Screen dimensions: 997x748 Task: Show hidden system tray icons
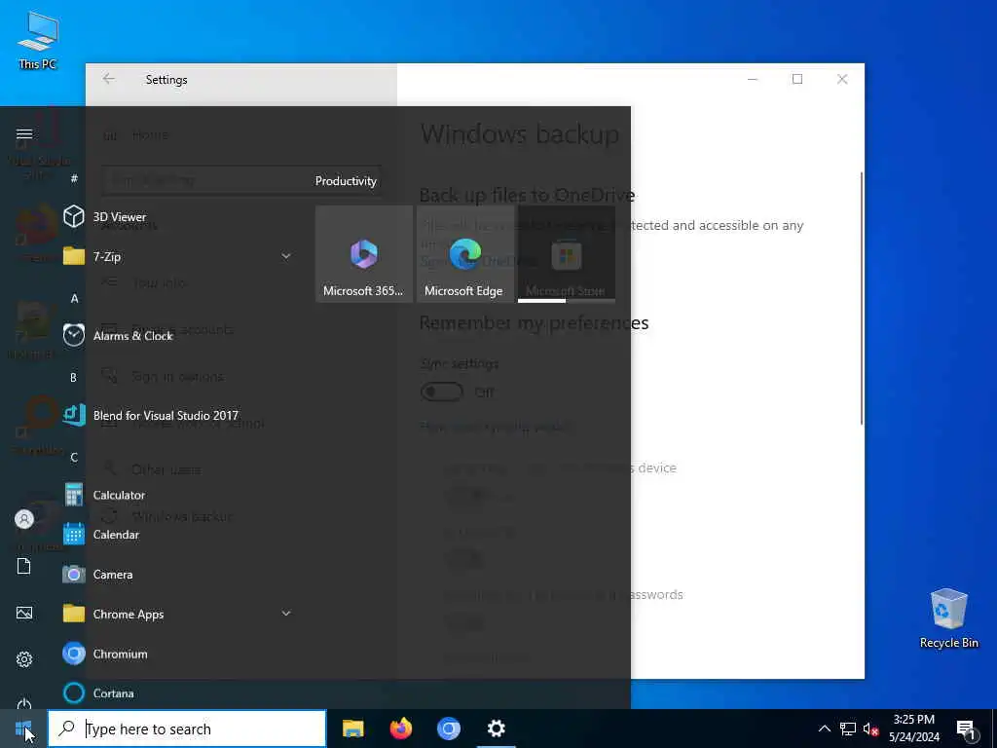[x=824, y=729]
